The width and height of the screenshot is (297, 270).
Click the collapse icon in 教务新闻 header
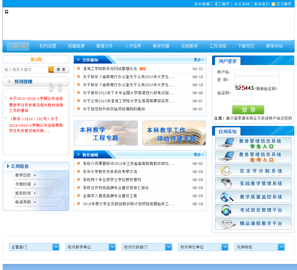coord(78,155)
